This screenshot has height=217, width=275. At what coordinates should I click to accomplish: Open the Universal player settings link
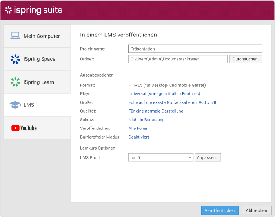(x=164, y=94)
